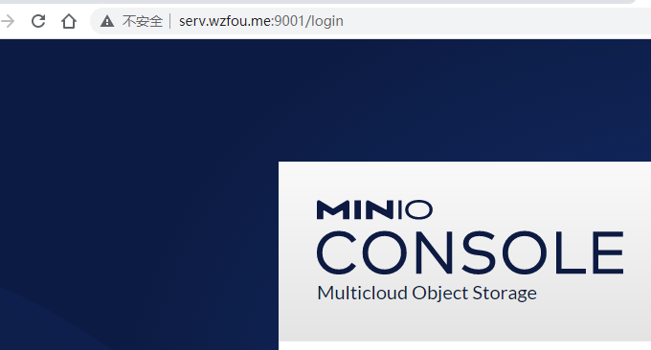651x350 pixels.
Task: Click the MINIO logo on login card
Action: coord(374,209)
